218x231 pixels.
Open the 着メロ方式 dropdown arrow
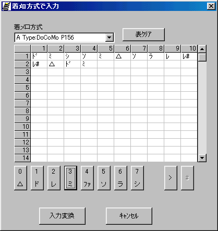click(x=110, y=38)
